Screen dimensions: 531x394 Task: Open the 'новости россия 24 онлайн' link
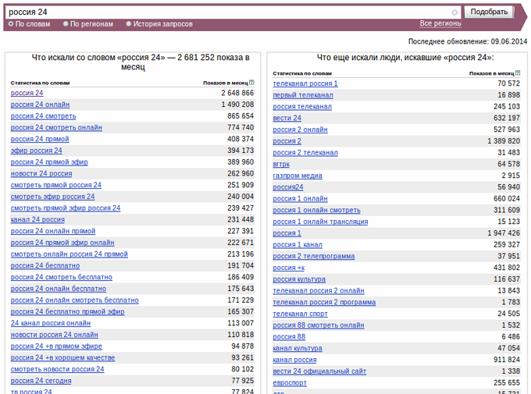(54, 335)
